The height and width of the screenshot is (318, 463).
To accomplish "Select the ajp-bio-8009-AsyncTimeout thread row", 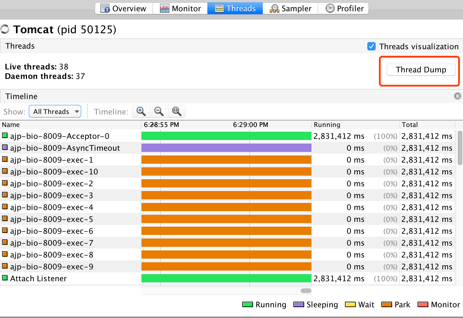I will 227,148.
